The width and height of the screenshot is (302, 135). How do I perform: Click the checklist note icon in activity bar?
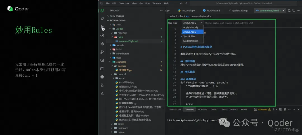point(102,85)
